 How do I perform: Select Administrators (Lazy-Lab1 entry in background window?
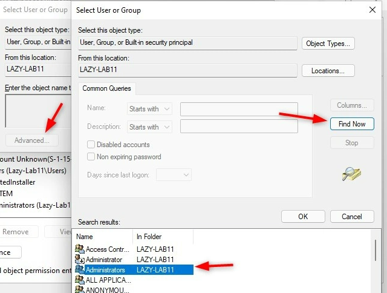[x=36, y=205]
